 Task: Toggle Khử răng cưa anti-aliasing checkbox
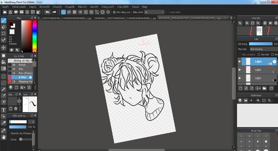pos(114,12)
